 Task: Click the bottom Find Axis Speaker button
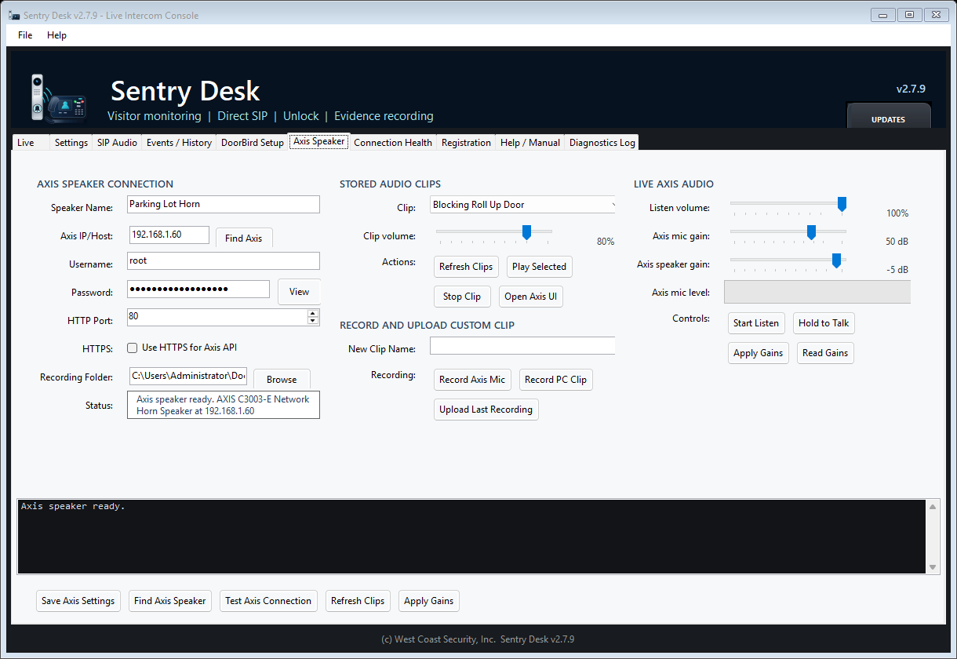(x=170, y=601)
